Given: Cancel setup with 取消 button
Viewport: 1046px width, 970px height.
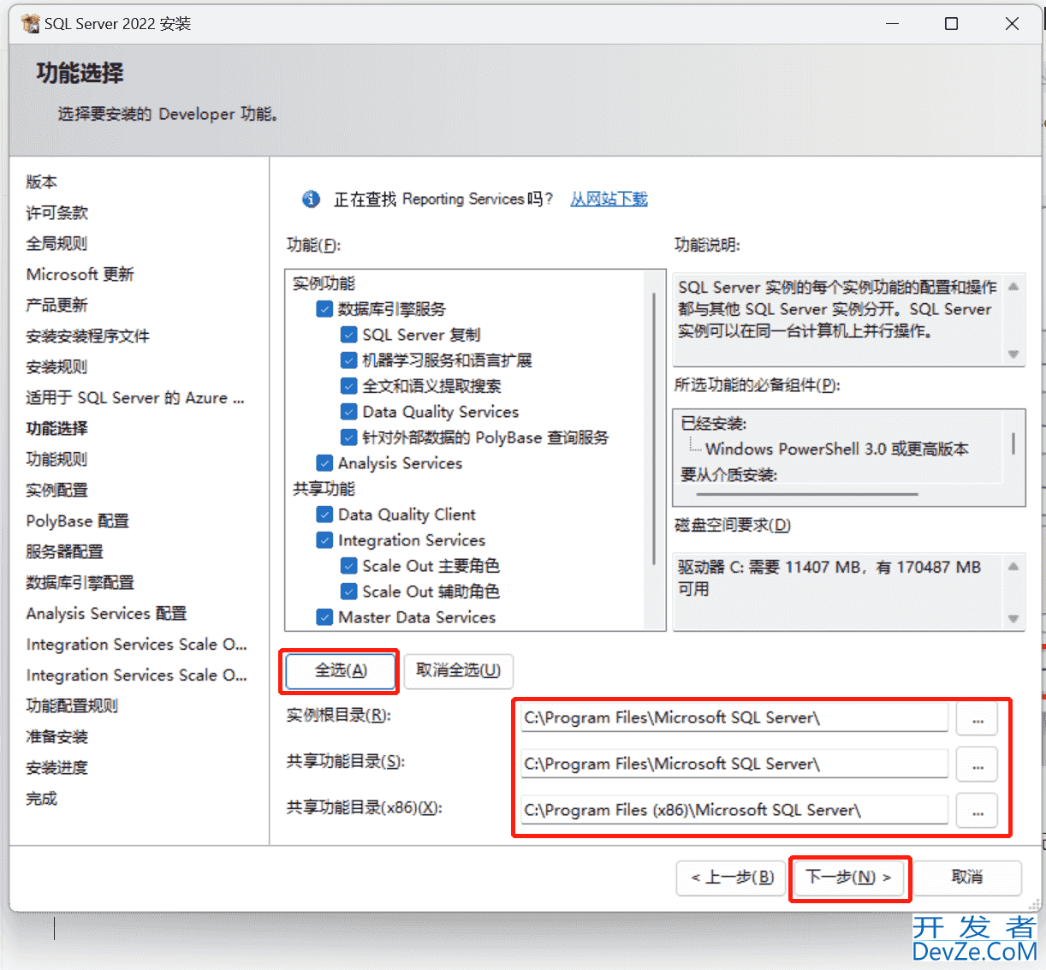Looking at the screenshot, I should [x=967, y=878].
